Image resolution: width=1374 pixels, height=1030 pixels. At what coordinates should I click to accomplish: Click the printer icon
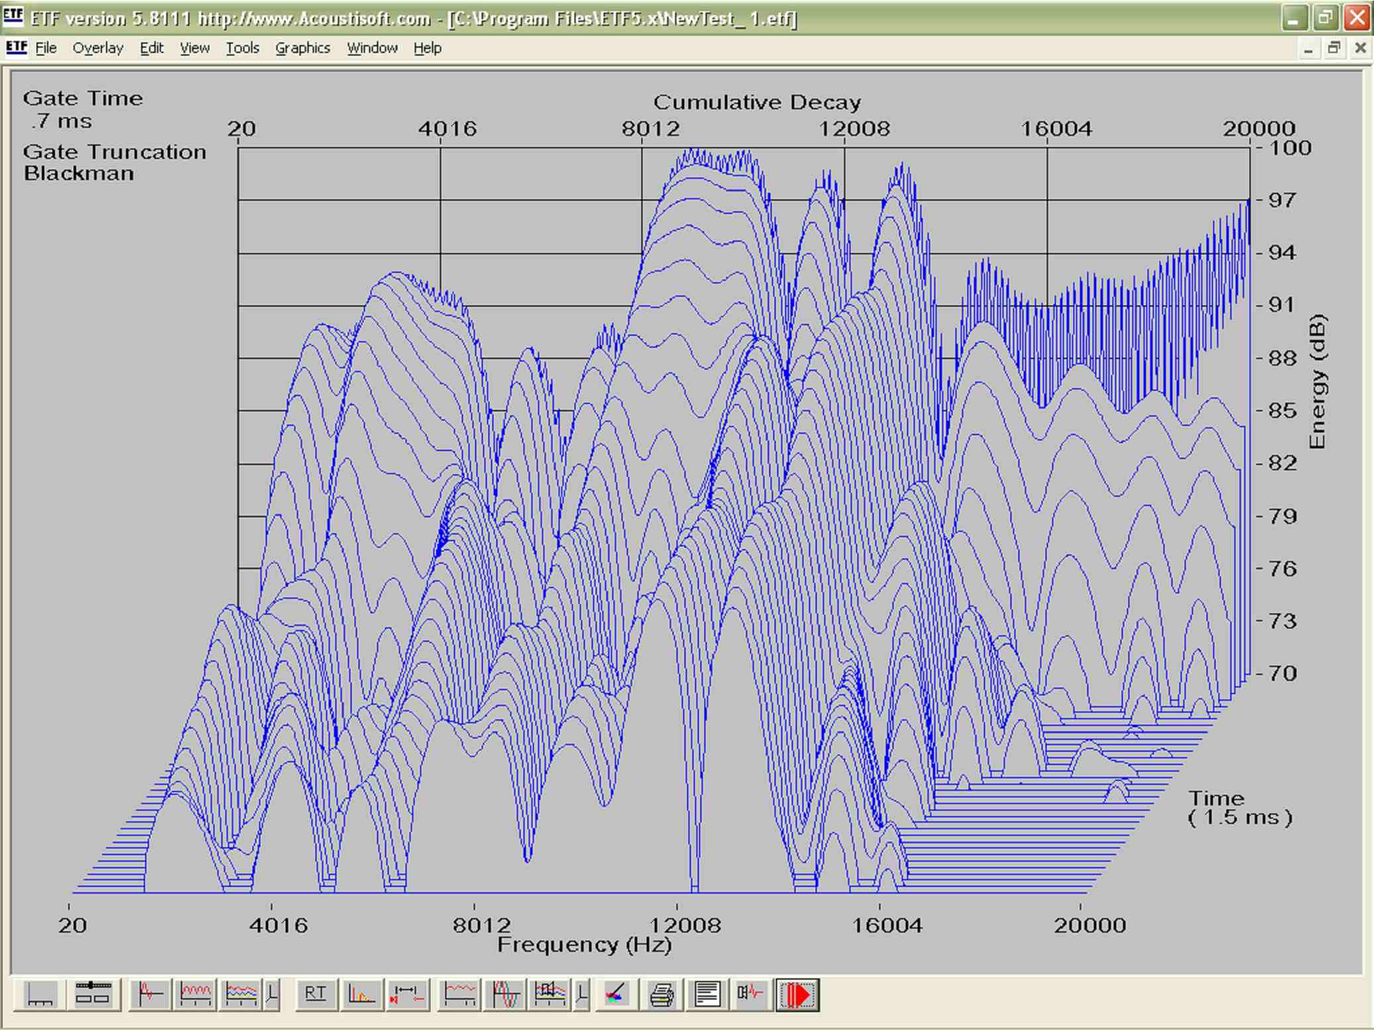[662, 994]
